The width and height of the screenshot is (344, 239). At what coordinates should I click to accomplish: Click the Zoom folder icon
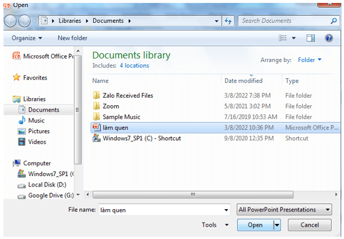96,106
